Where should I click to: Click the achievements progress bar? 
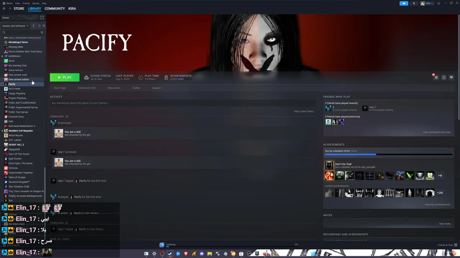[388, 154]
